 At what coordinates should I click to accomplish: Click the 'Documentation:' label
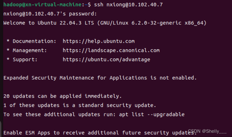click(x=34, y=41)
